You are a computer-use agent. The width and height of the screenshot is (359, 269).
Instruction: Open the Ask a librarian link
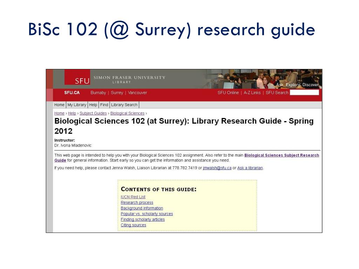click(x=250, y=168)
